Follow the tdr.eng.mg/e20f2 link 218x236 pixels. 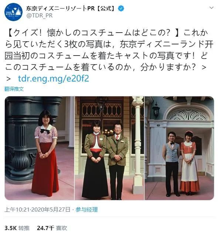click(54, 79)
